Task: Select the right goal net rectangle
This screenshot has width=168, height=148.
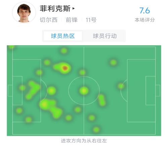Action: (158, 90)
